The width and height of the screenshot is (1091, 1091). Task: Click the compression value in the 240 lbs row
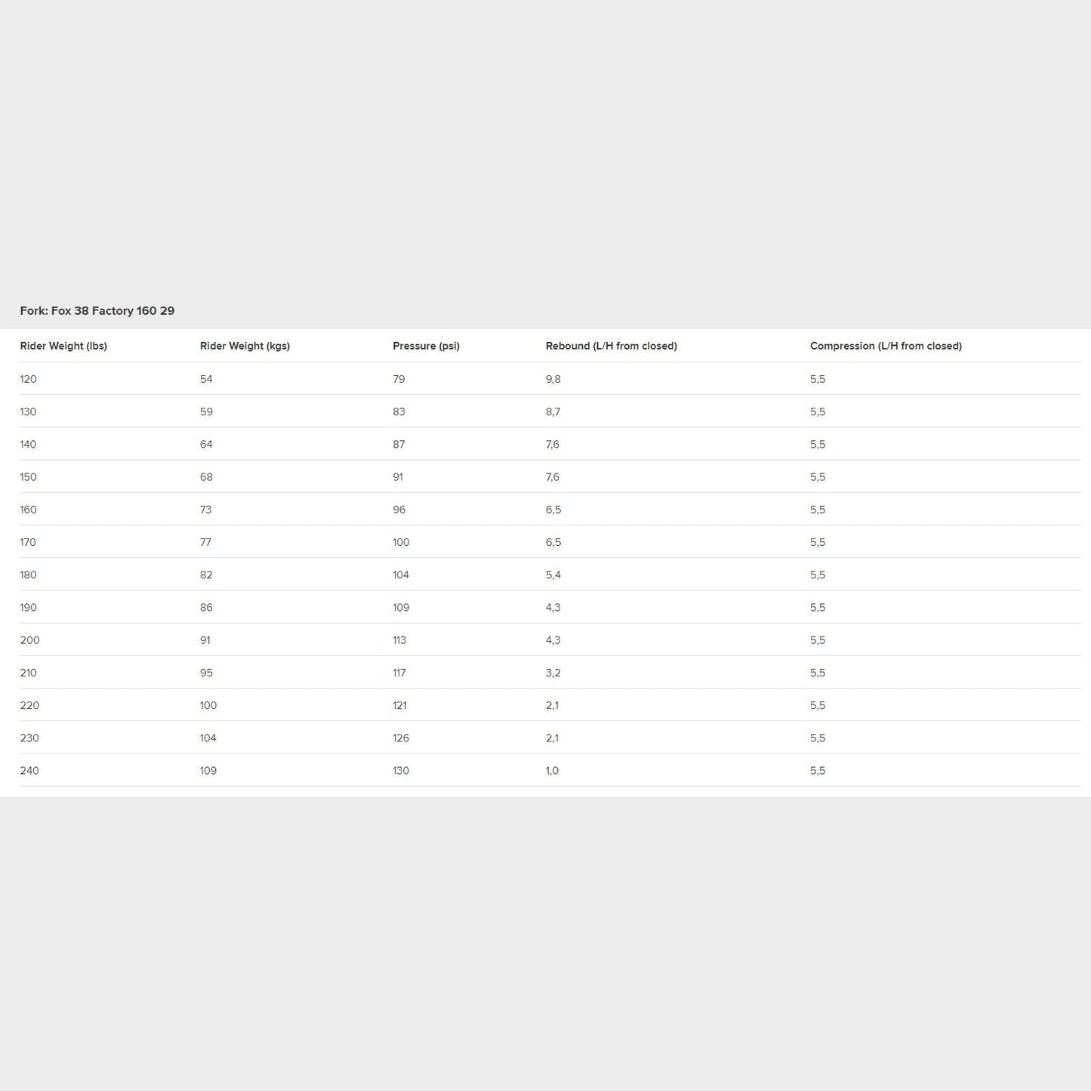click(818, 771)
